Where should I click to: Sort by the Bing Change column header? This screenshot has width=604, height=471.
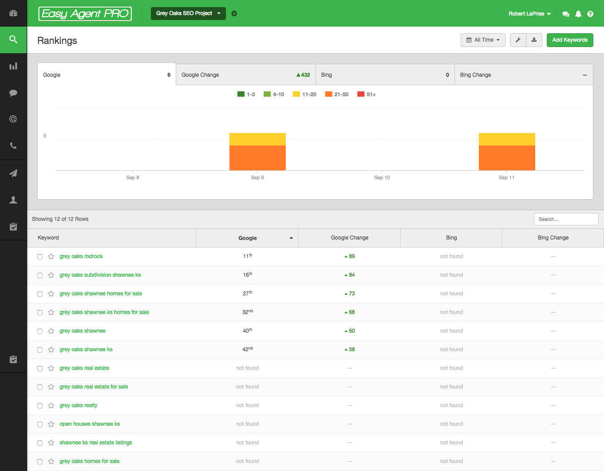pyautogui.click(x=553, y=238)
